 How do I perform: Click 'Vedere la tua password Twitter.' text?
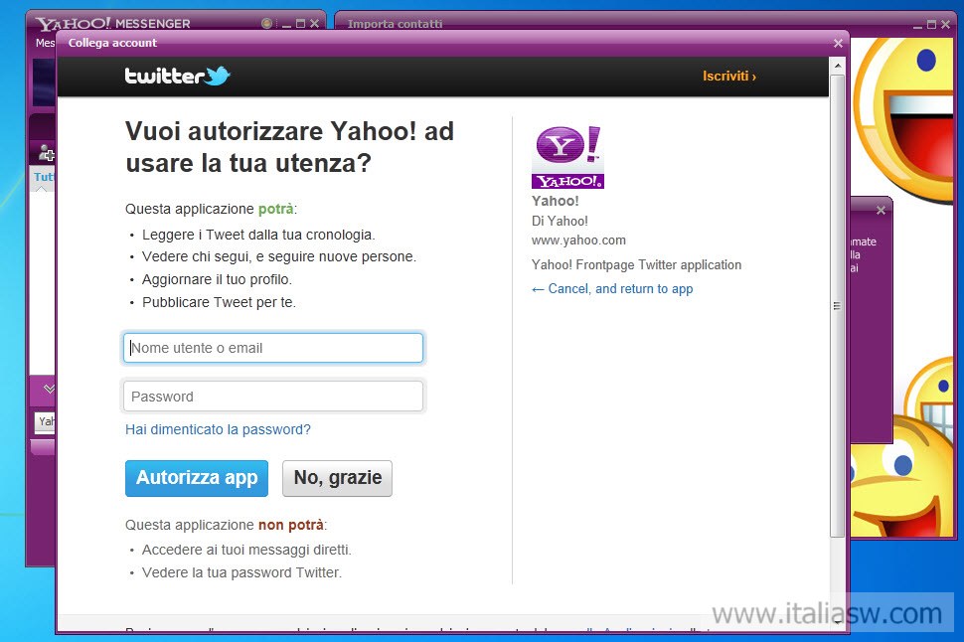pyautogui.click(x=241, y=572)
